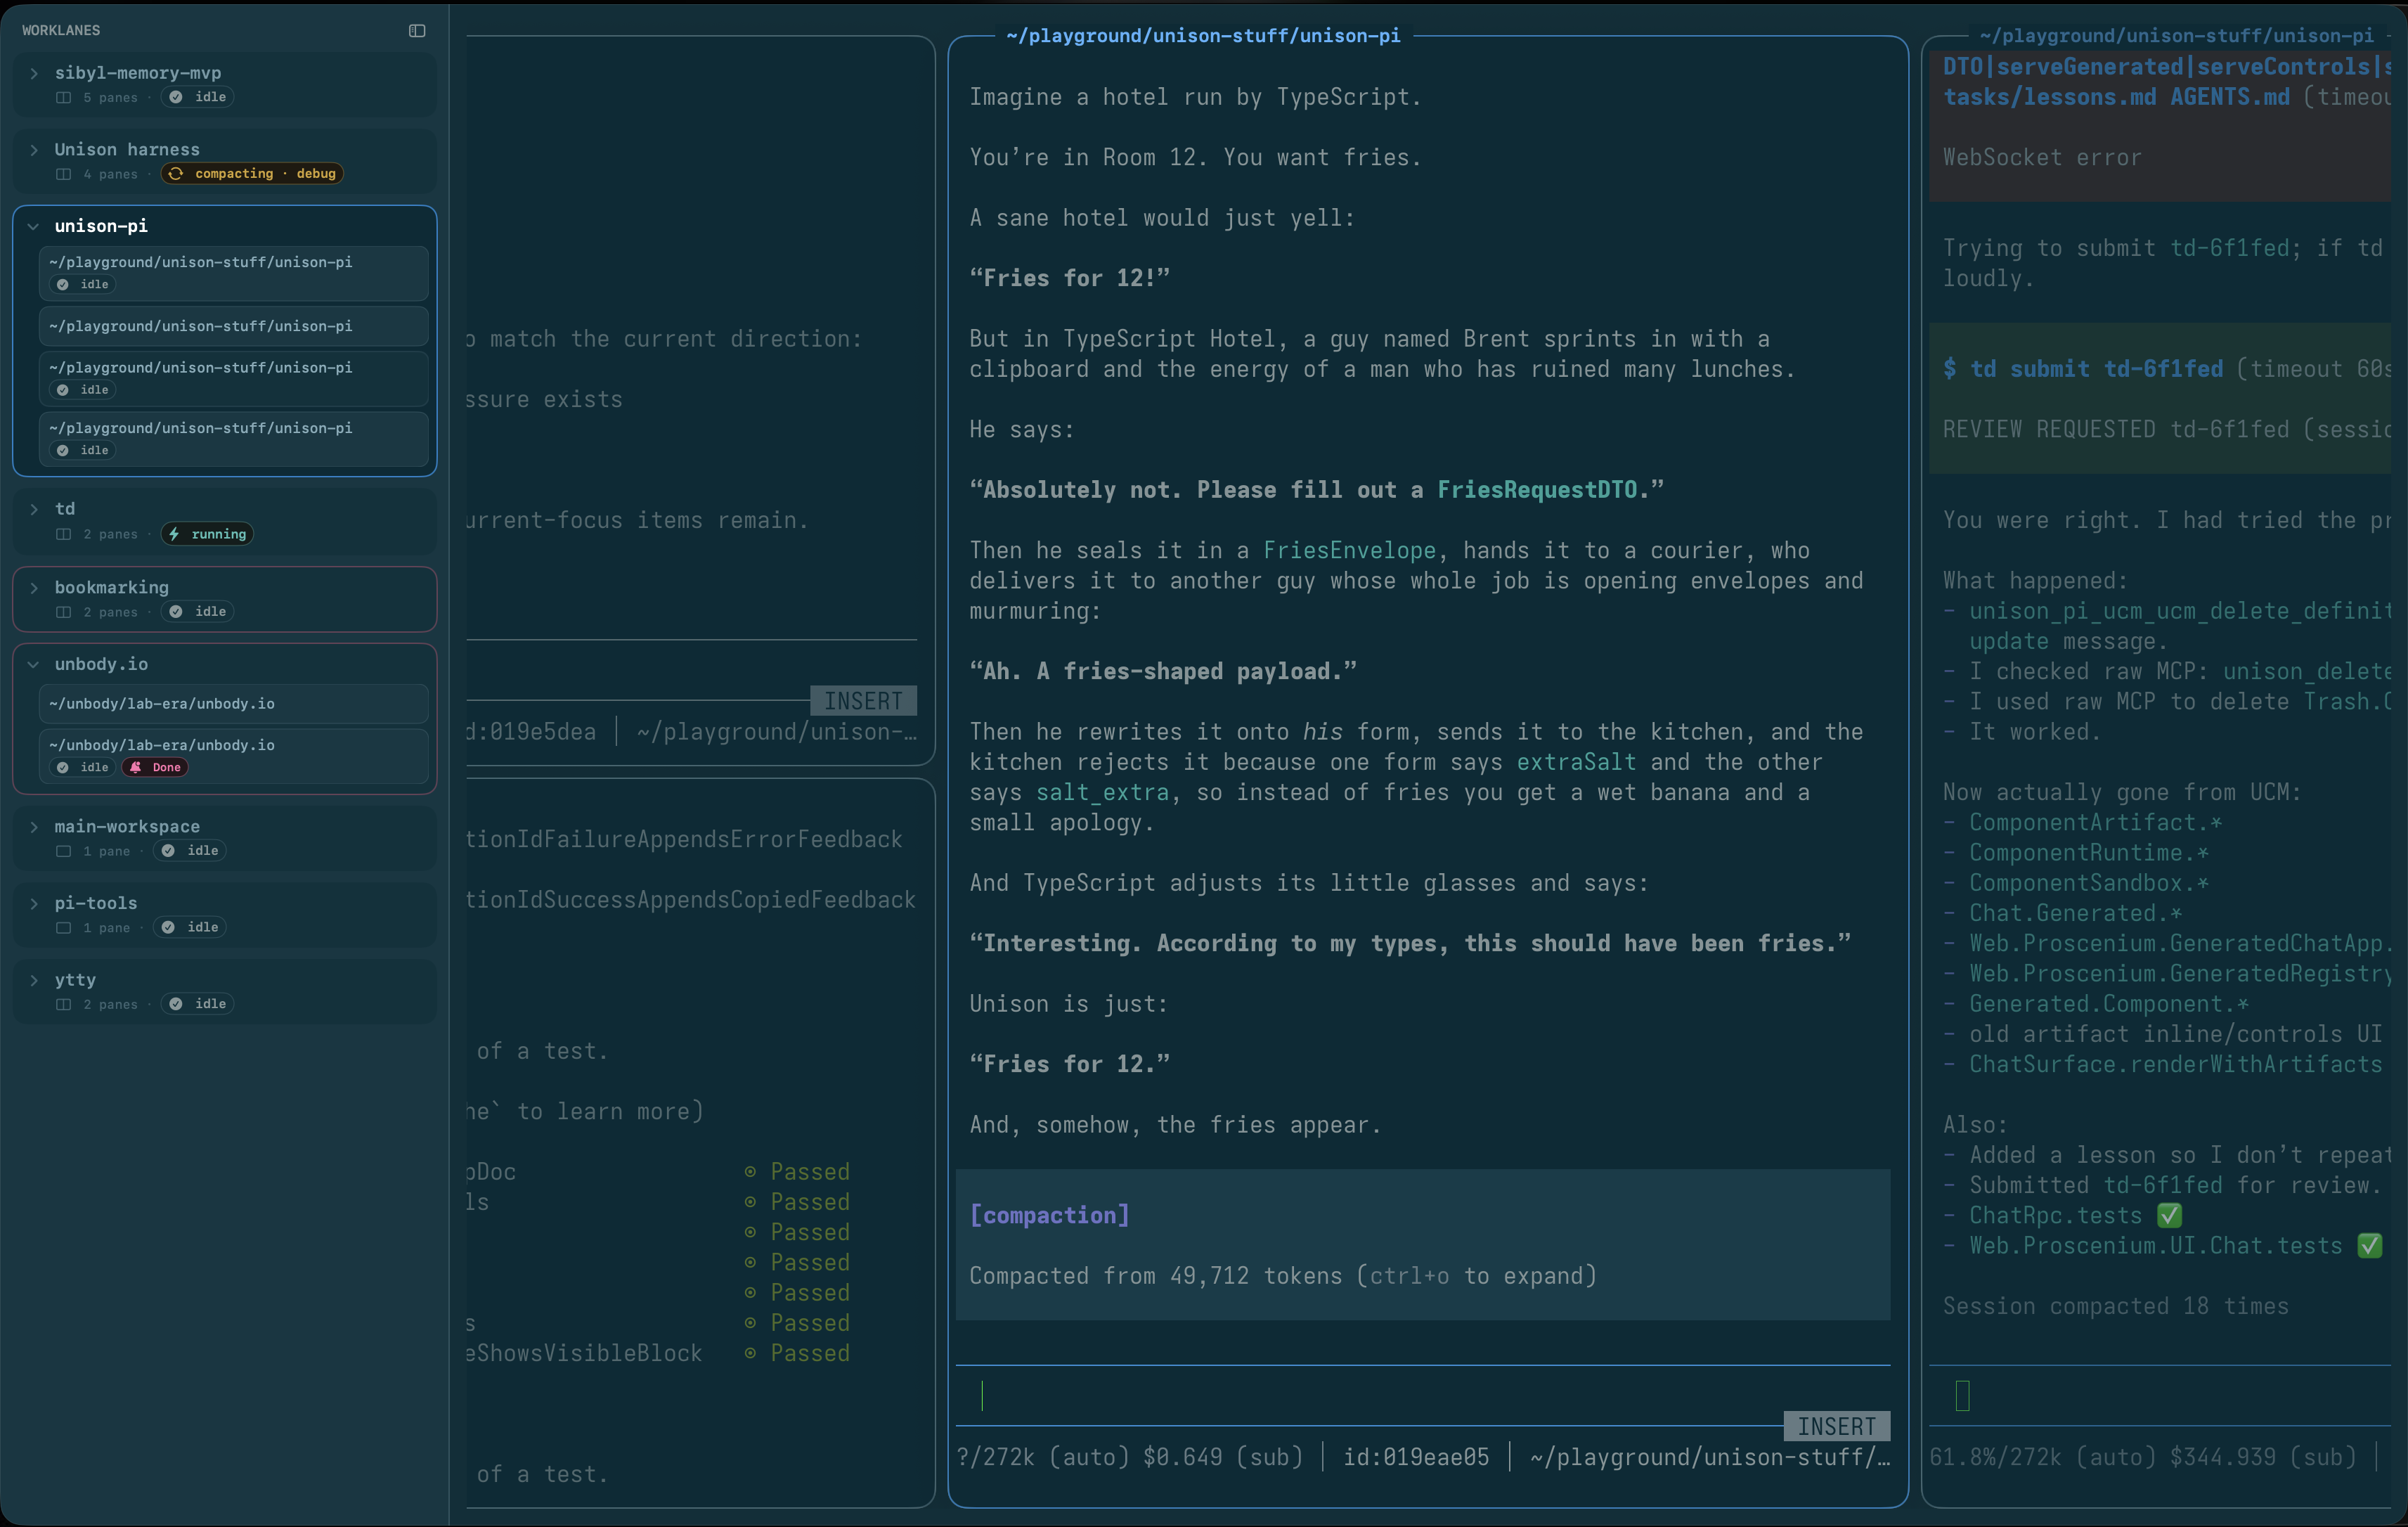Expand the Unison harness worklane
Image resolution: width=2408 pixels, height=1527 pixels.
[x=34, y=150]
